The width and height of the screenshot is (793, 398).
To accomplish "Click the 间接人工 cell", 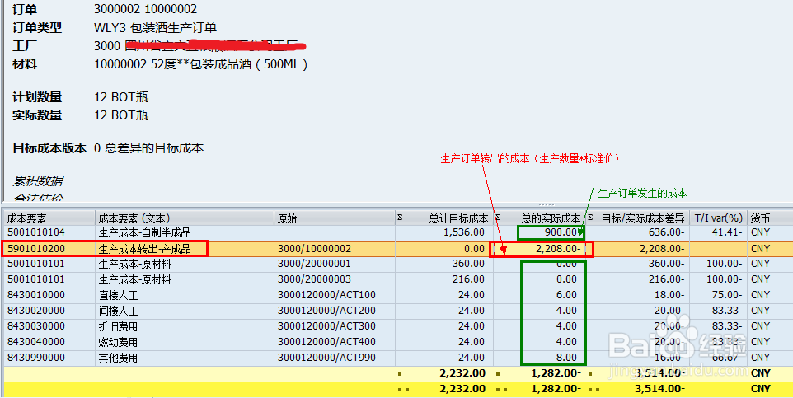I will click(118, 311).
